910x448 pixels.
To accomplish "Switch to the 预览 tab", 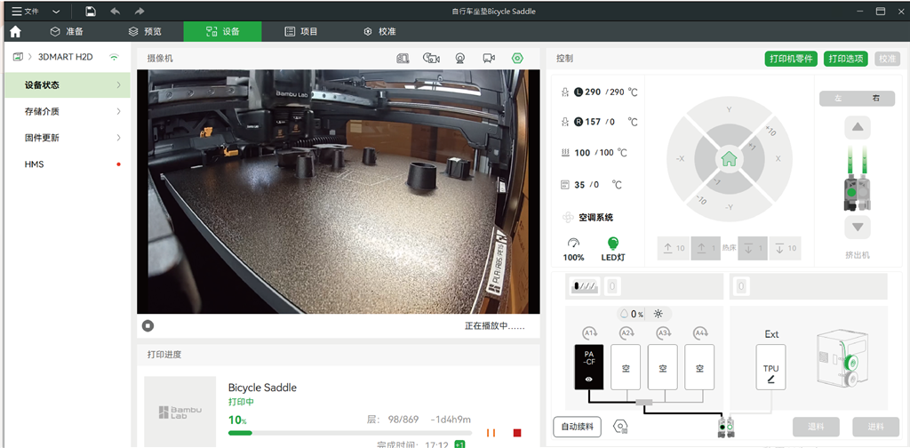I will [145, 31].
